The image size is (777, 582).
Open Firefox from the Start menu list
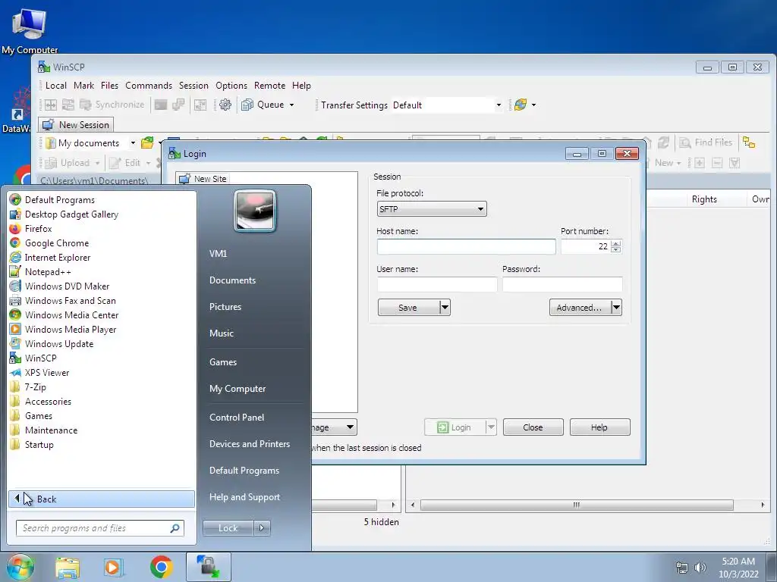pyautogui.click(x=38, y=229)
